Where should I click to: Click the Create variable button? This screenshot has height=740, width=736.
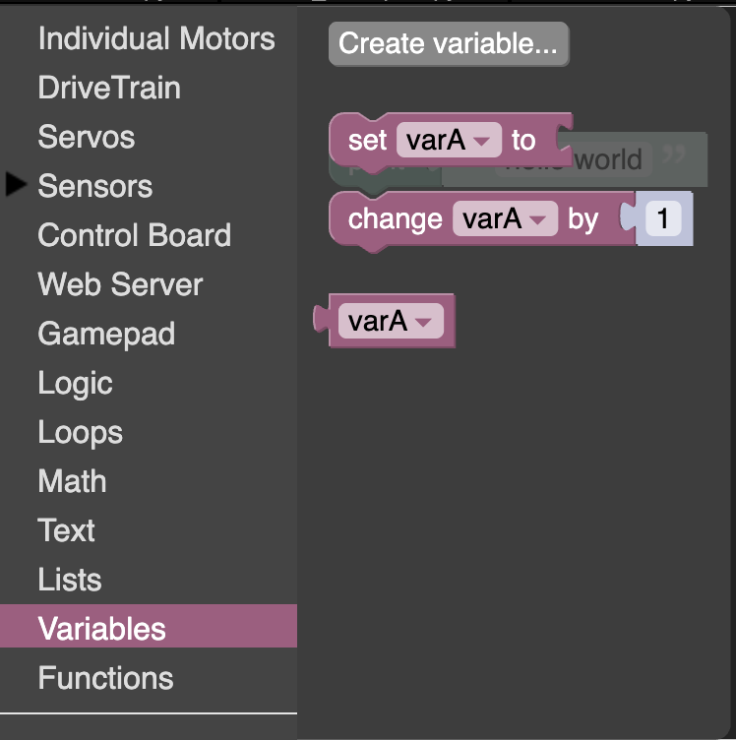(x=449, y=44)
